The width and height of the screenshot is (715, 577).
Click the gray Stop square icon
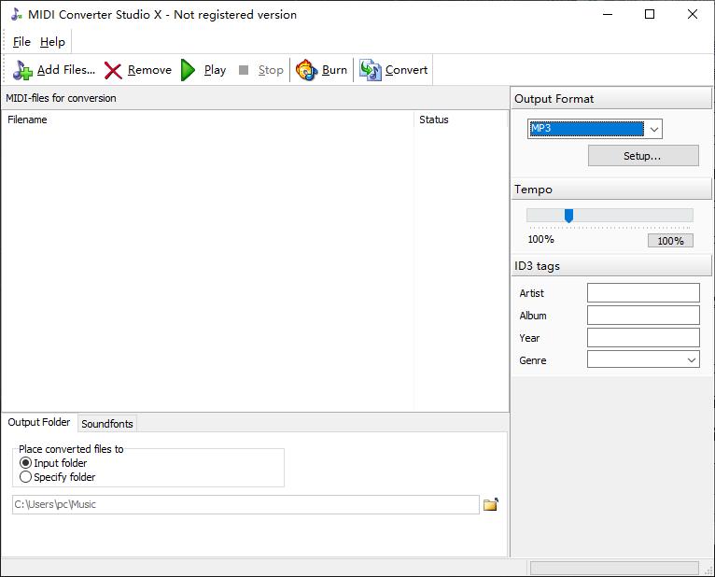[x=244, y=70]
